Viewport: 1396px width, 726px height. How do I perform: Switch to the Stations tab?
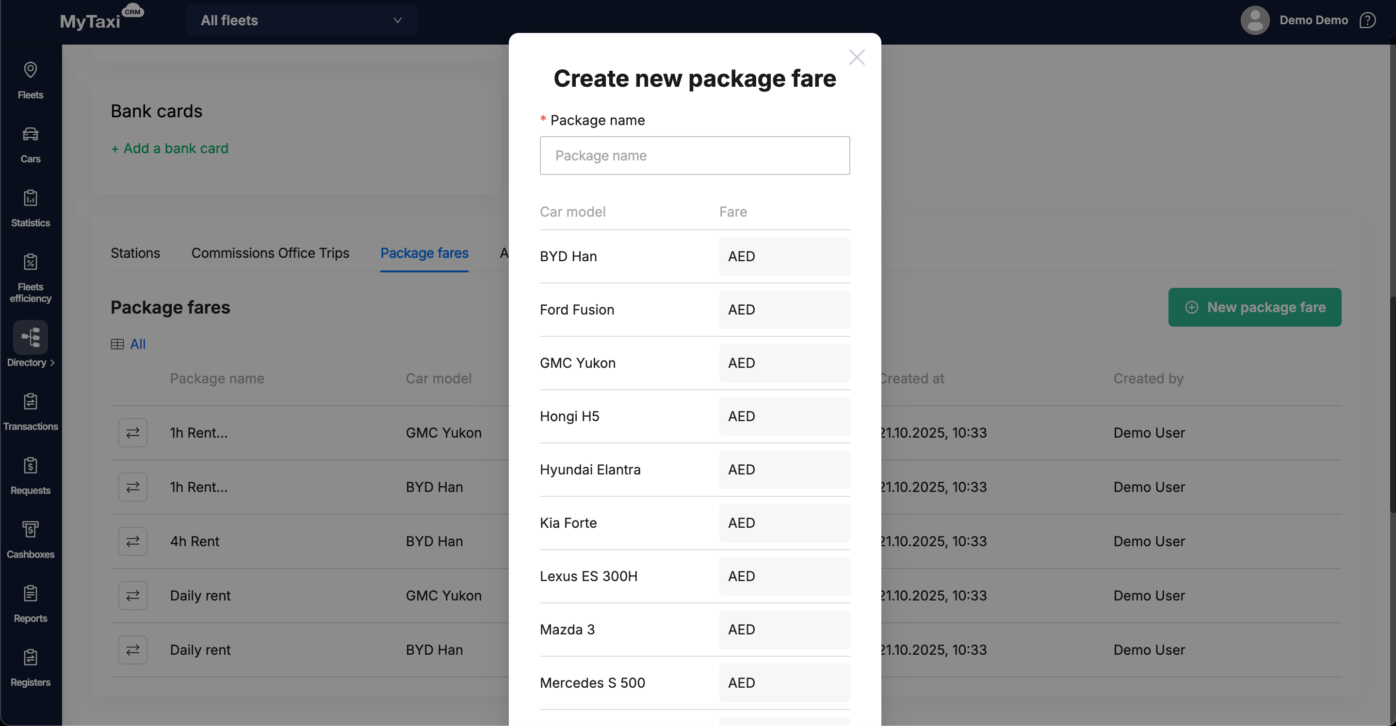[x=135, y=253]
